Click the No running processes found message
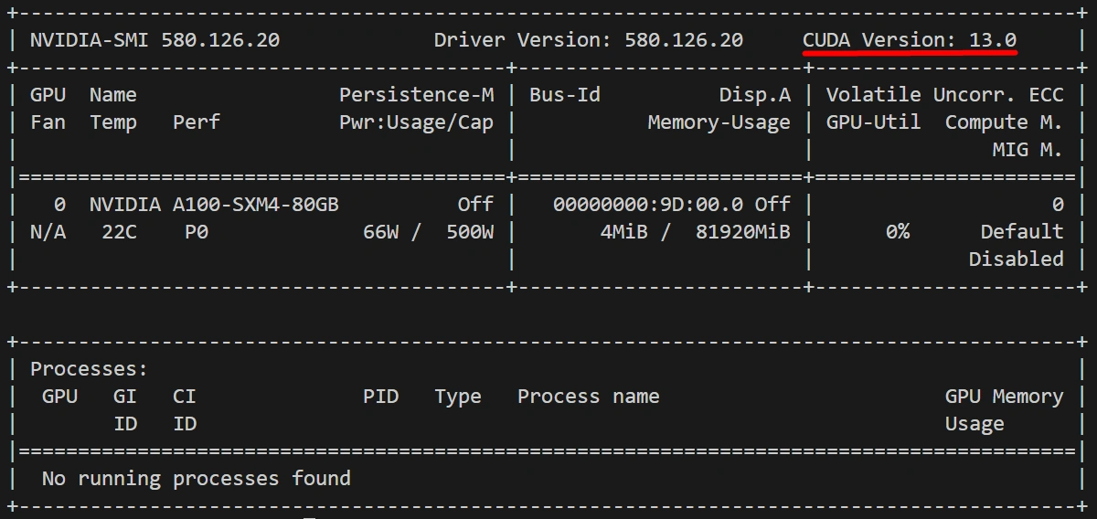This screenshot has height=519, width=1097. 197,479
